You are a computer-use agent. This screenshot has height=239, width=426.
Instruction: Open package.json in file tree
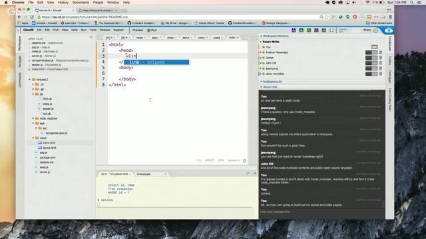(x=47, y=157)
